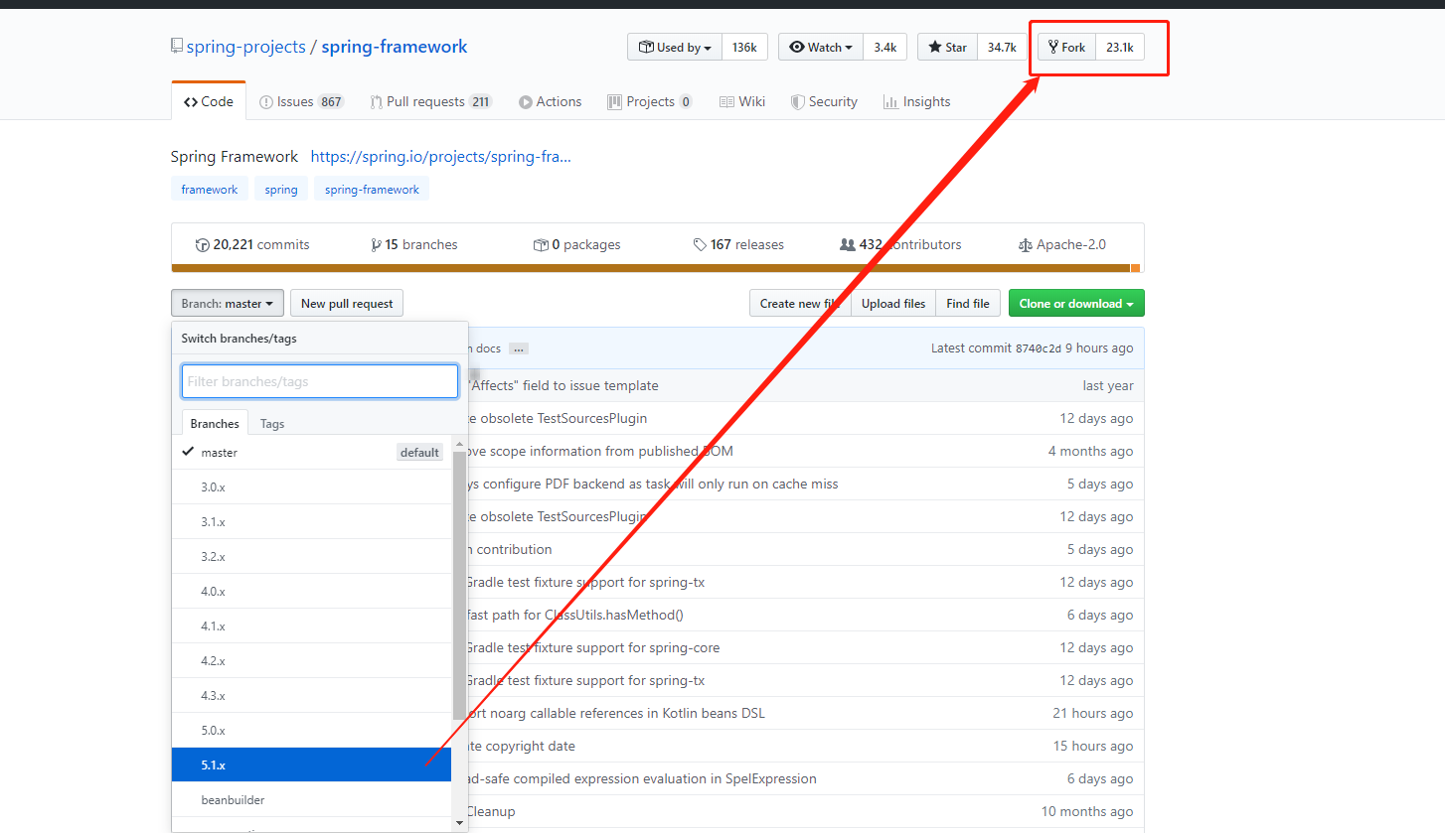Screen dimensions: 1445x833
Task: Expand the commit message ellipsis button
Action: click(x=519, y=348)
